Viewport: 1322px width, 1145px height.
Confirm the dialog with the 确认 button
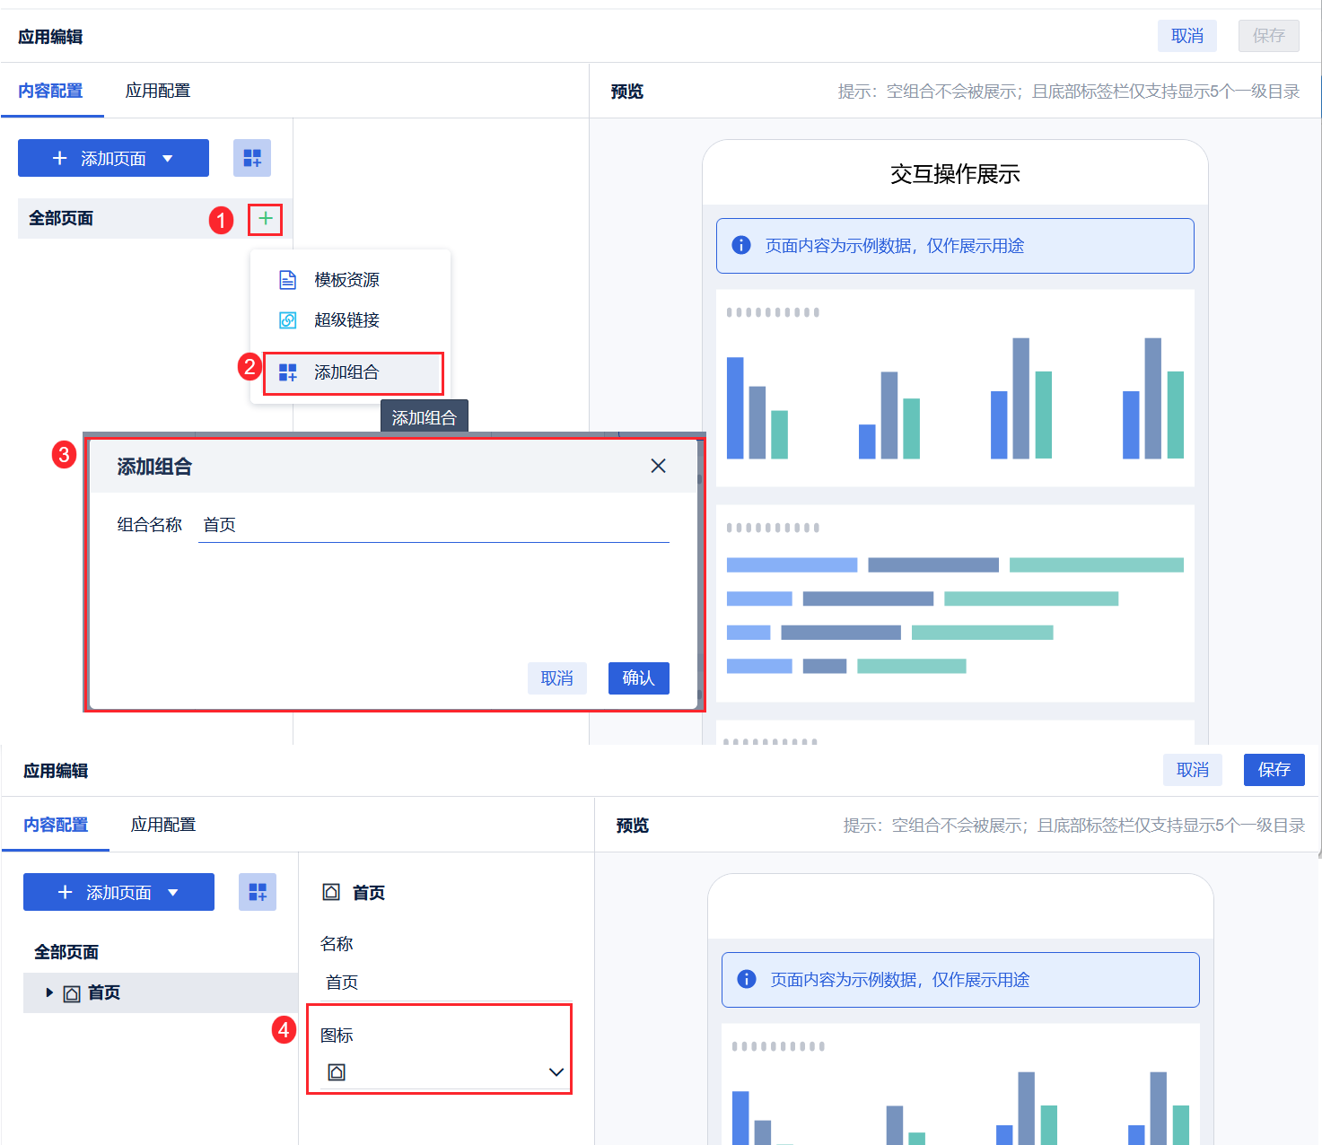pyautogui.click(x=639, y=678)
